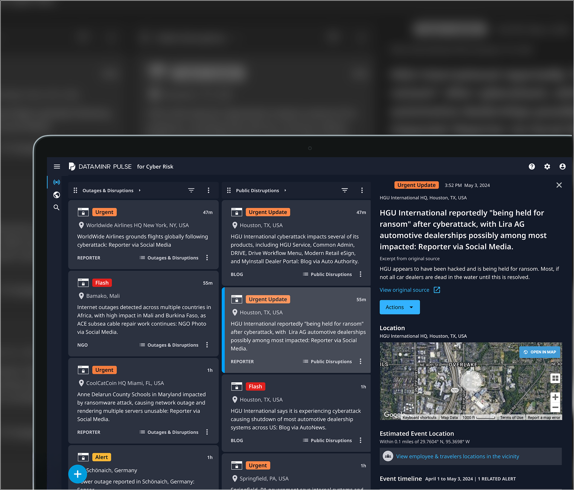Open Keyboard shortcuts on the map
This screenshot has width=574, height=490.
419,417
